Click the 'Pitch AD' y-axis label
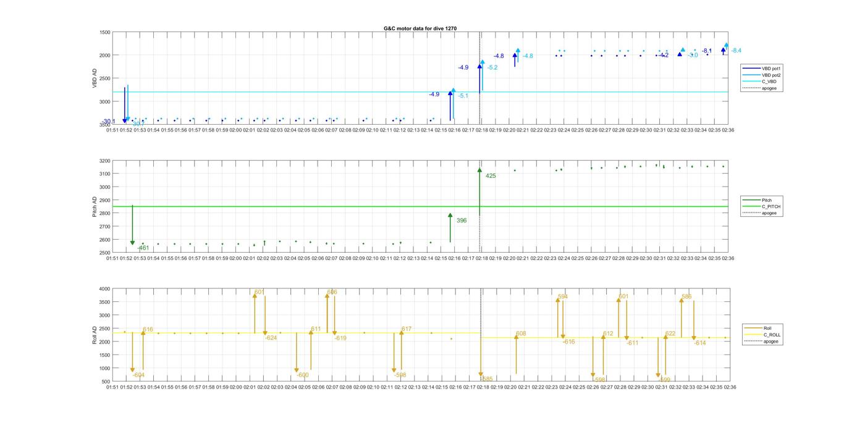865x428 pixels. click(x=95, y=207)
